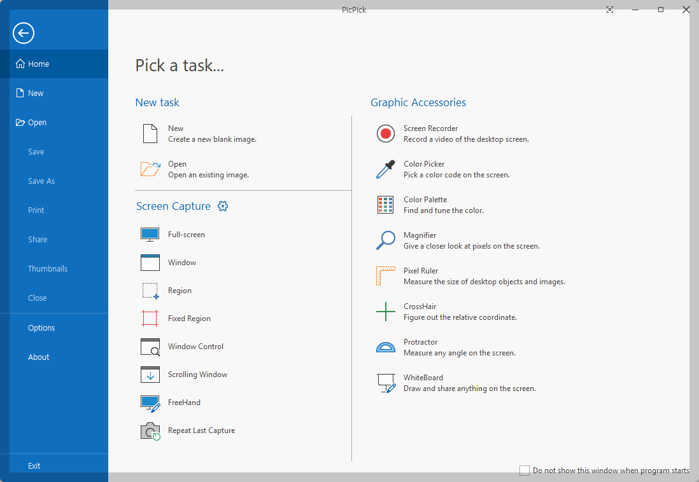This screenshot has height=482, width=699.
Task: Choose Save As in the sidebar
Action: click(x=54, y=181)
